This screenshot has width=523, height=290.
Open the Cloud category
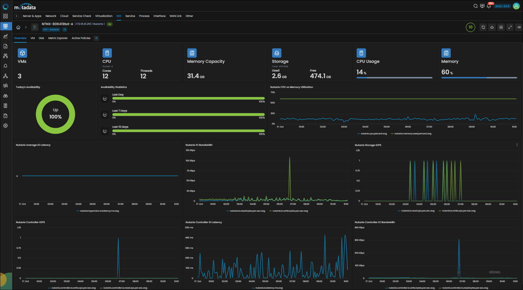64,16
